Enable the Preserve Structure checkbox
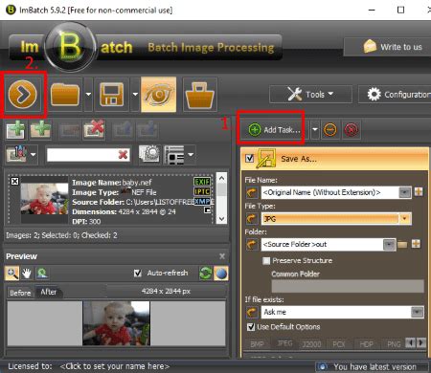Screen dimensions: 431x373 [266, 261]
